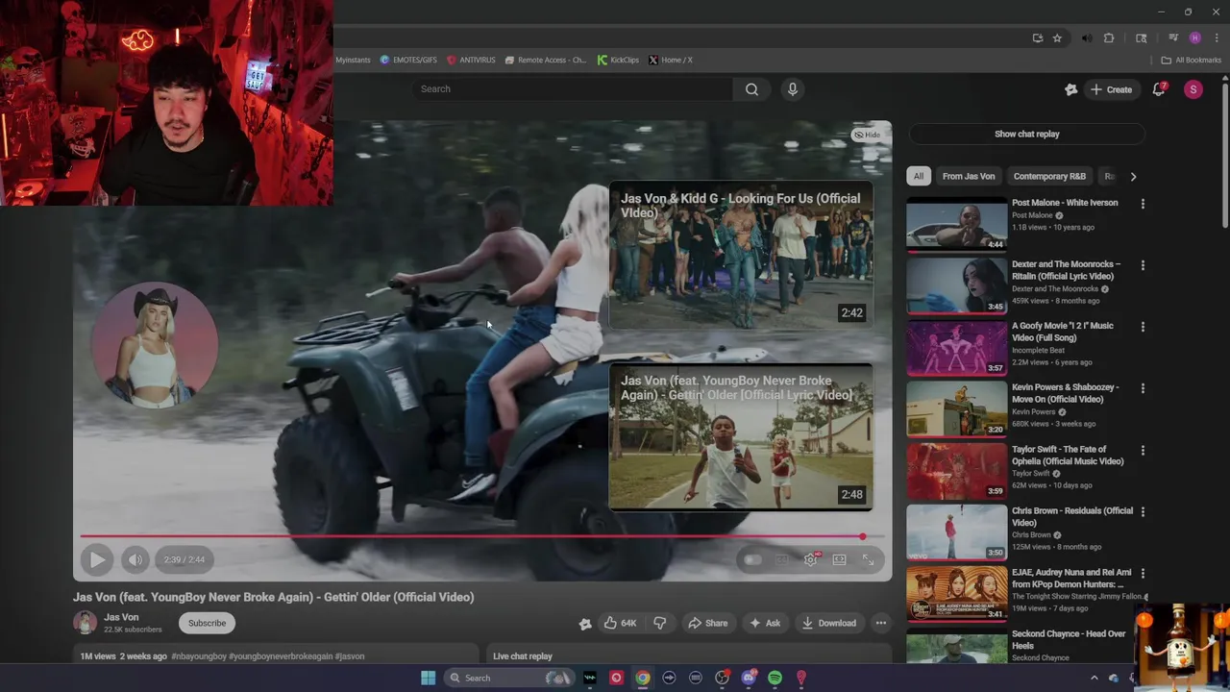This screenshot has width=1230, height=692.
Task: Dislike the video with thumbs down
Action: tap(659, 623)
